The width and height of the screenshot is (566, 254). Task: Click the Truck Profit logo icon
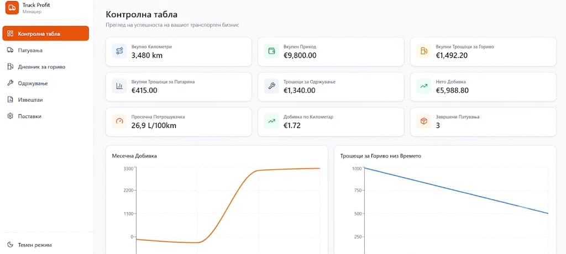click(x=12, y=8)
